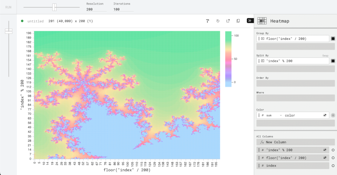Toggle the index column active circle

pos(333,166)
